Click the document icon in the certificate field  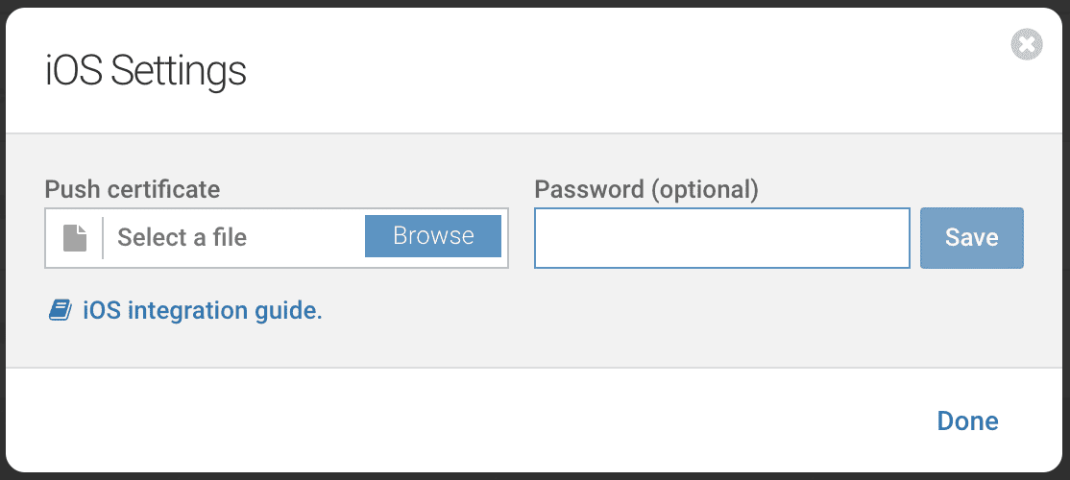point(75,237)
